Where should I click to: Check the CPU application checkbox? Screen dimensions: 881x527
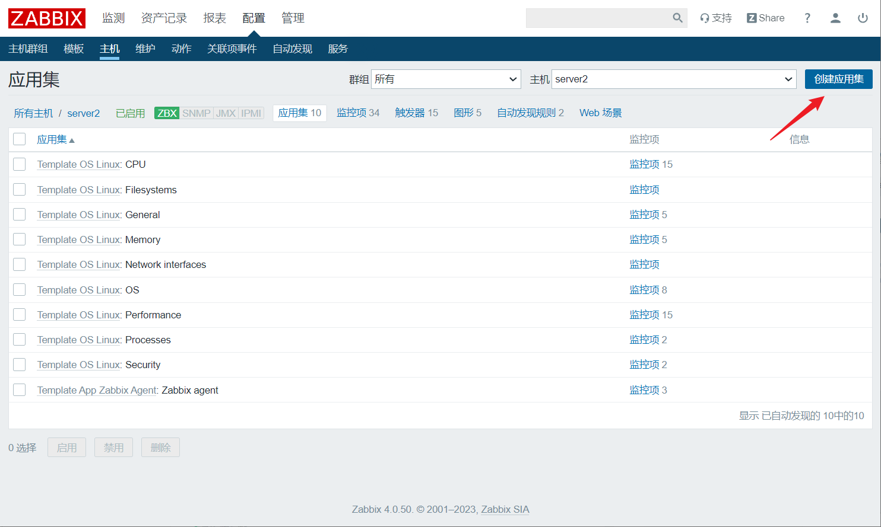pos(20,164)
